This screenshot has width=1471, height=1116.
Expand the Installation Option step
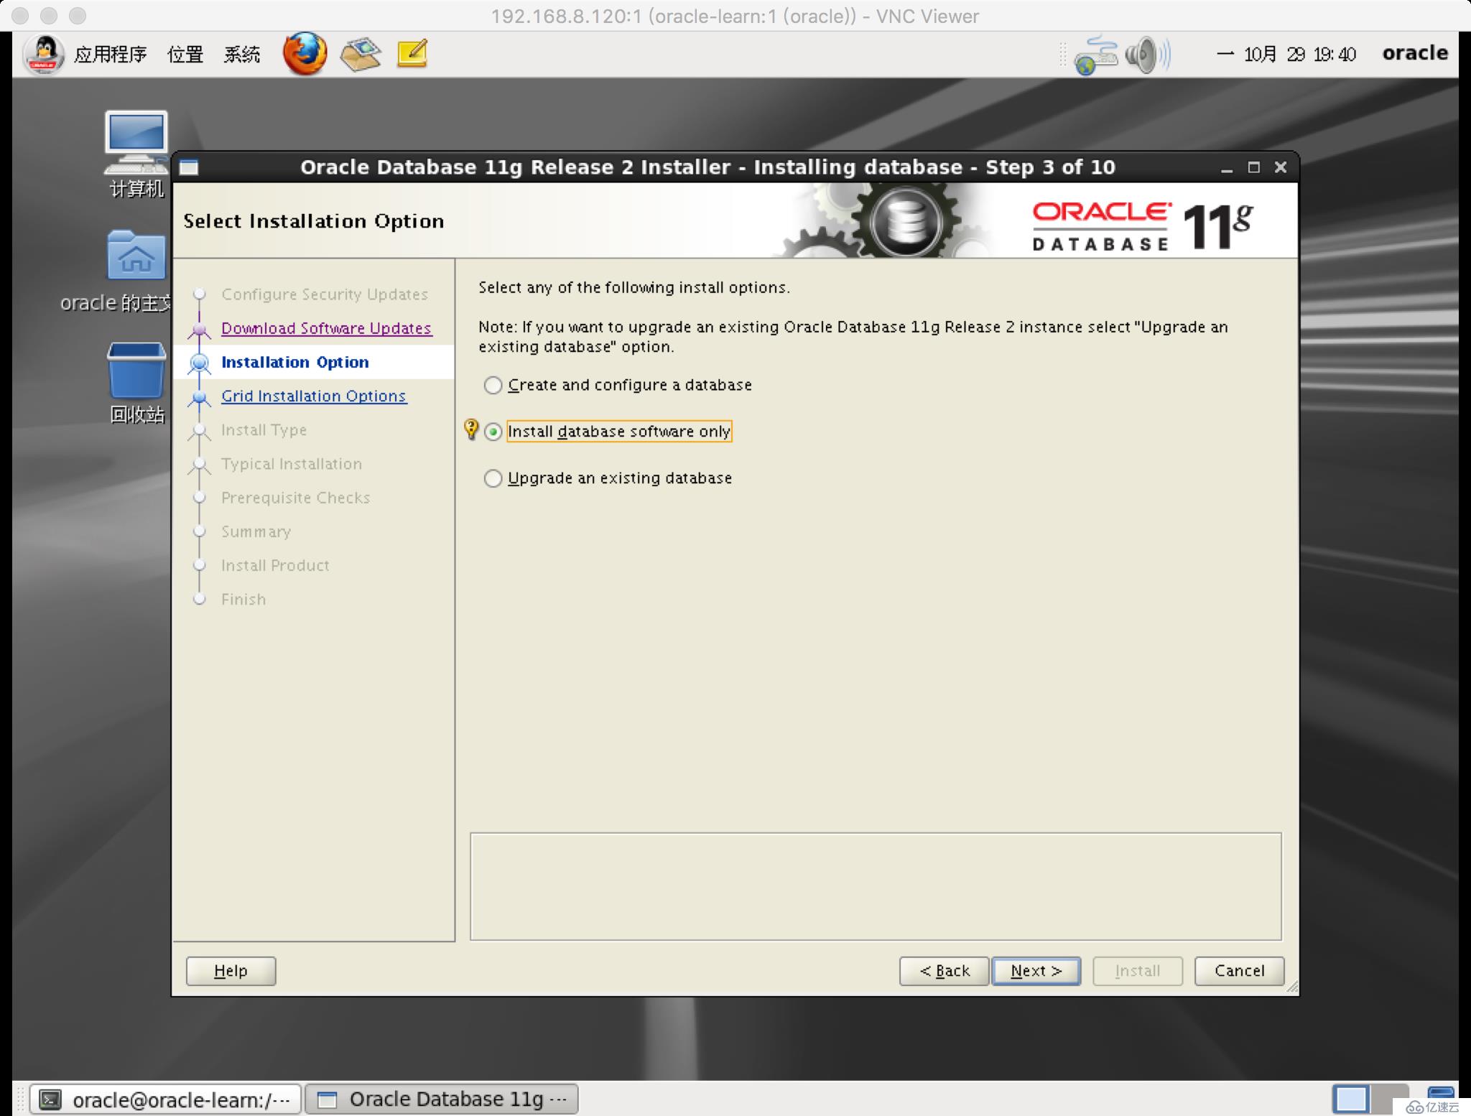coord(294,361)
